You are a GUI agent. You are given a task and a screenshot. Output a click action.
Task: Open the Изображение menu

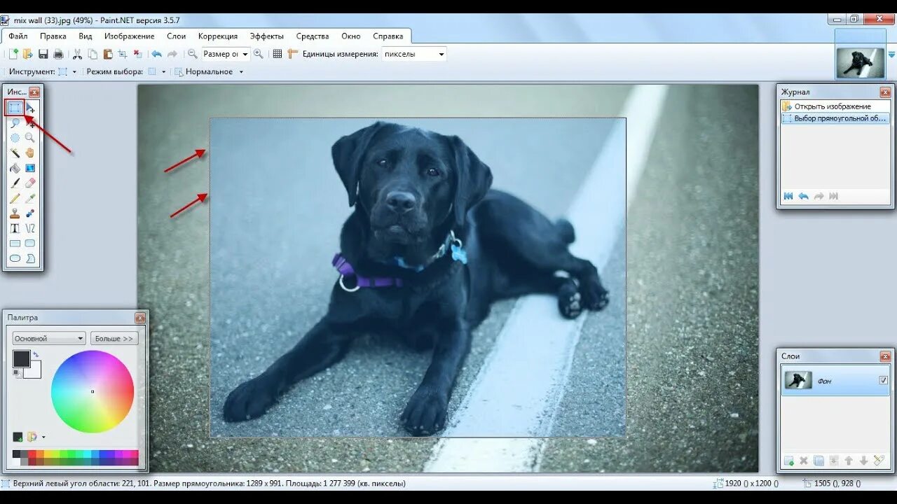tap(130, 36)
